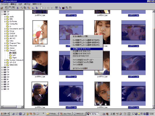155x116 pixels.
Task: Collapse the C:\ drive node
Action: pos(2,14)
